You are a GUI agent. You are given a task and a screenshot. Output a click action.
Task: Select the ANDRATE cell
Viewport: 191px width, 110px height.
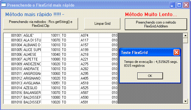[32, 69]
